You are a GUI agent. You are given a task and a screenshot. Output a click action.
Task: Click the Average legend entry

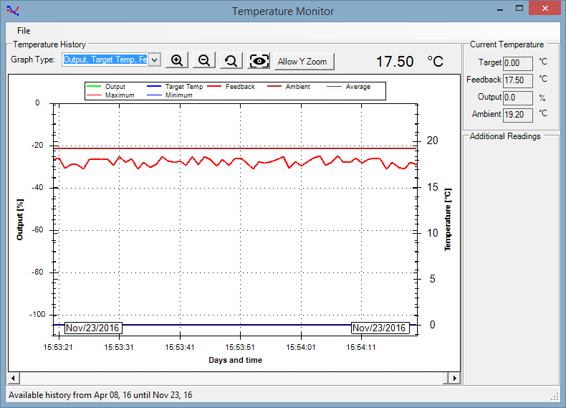pyautogui.click(x=349, y=87)
